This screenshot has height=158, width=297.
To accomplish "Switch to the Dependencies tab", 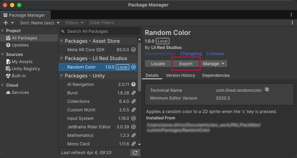I will pos(216,75).
